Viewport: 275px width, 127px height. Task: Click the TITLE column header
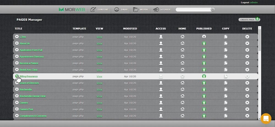point(18,29)
